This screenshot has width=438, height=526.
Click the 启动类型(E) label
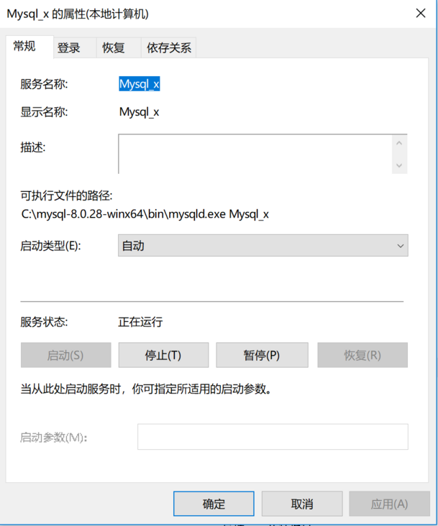(x=50, y=246)
